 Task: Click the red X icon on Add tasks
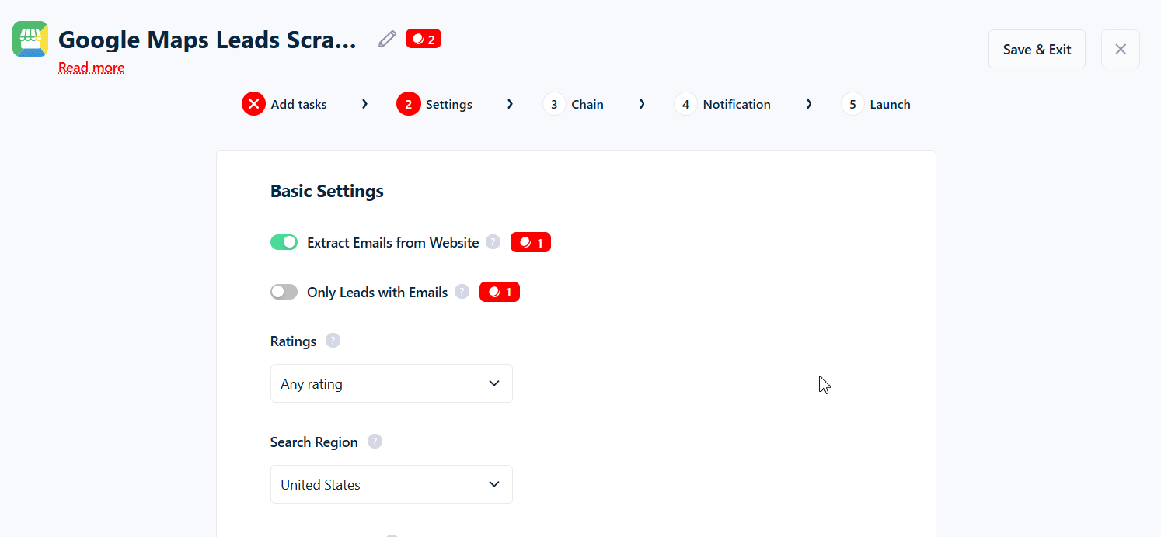point(254,104)
